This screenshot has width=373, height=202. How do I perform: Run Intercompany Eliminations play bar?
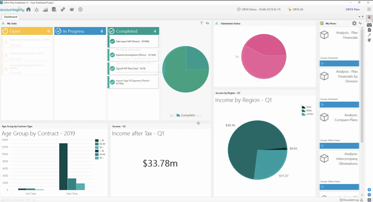(x=339, y=187)
